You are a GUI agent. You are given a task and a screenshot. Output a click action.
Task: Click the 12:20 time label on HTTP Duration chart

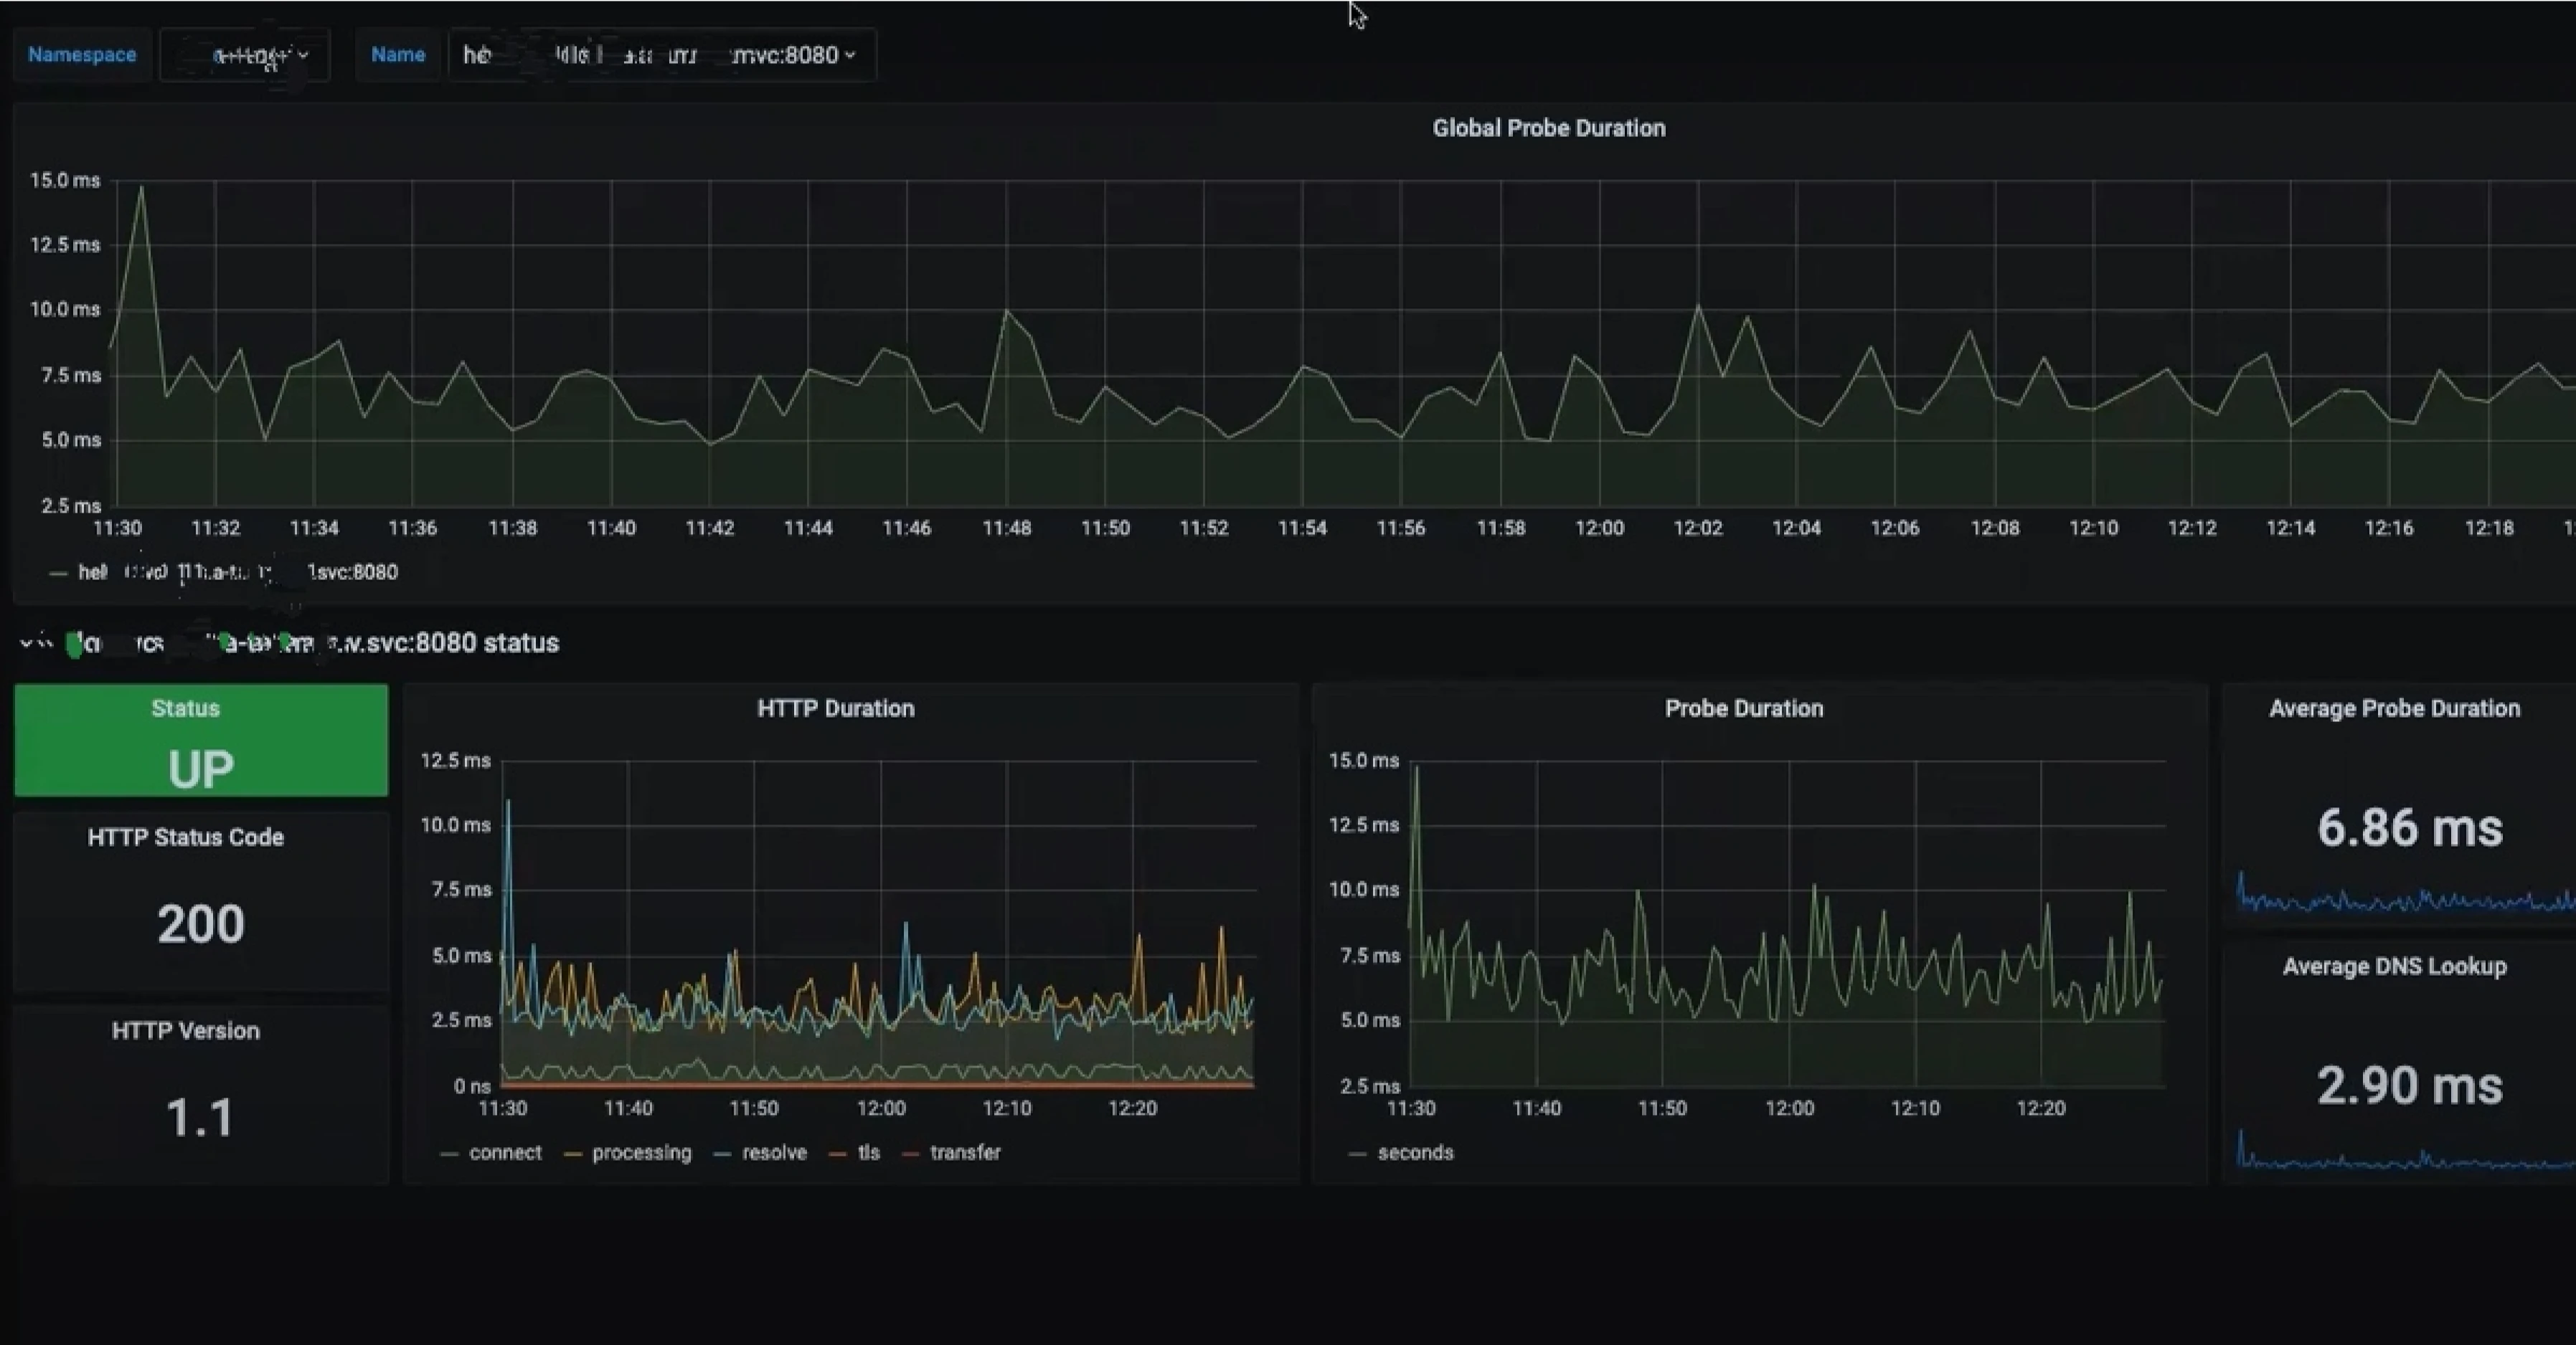(1133, 1108)
